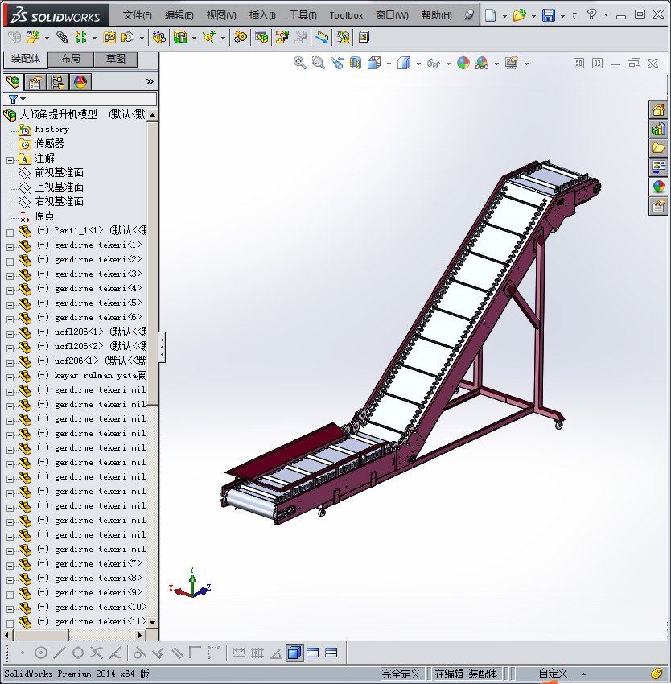Toggle the 3D shaded view cube button
Screen dimensions: 671x684
(x=294, y=653)
